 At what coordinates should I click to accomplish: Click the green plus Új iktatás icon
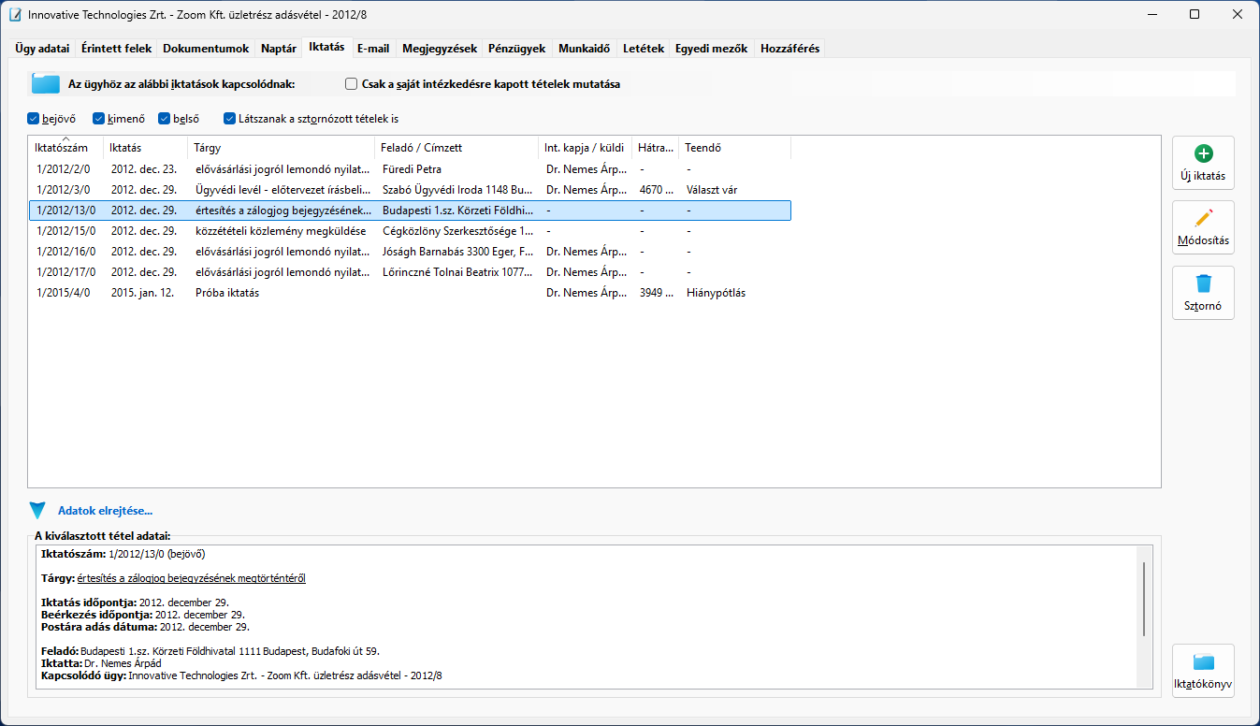click(1203, 154)
